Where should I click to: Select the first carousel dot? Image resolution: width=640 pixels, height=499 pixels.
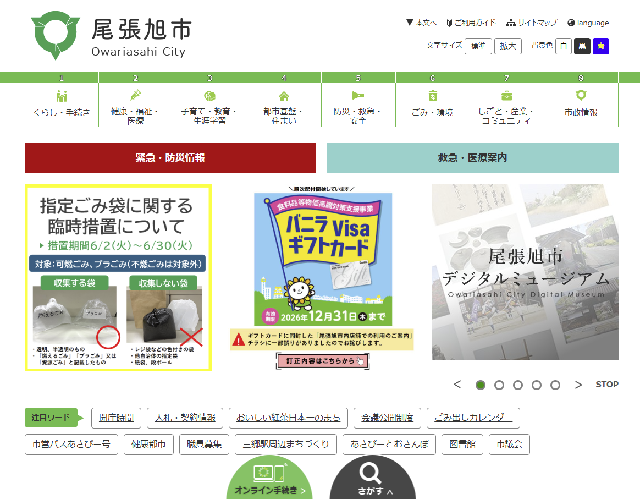point(481,385)
